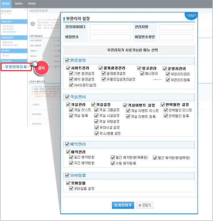Screen dimensions: 213x221
Task: Toggle the 예약 환경설정 checkbox
Action: (71, 79)
